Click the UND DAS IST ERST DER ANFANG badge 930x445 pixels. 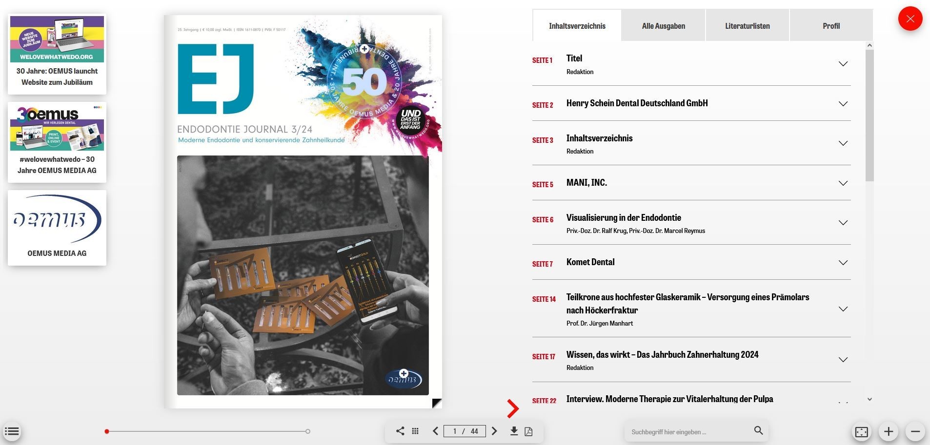coord(411,120)
